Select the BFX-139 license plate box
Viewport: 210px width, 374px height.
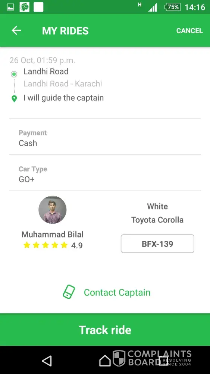[x=157, y=244]
